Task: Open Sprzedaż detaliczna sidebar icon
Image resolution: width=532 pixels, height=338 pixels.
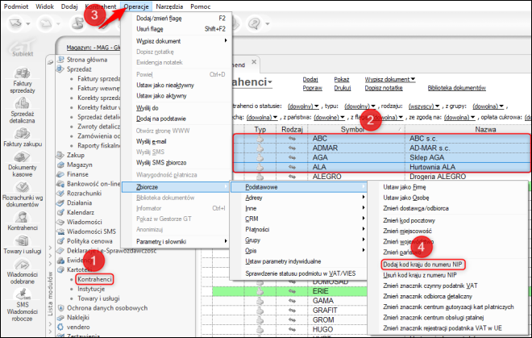Action: coord(22,111)
